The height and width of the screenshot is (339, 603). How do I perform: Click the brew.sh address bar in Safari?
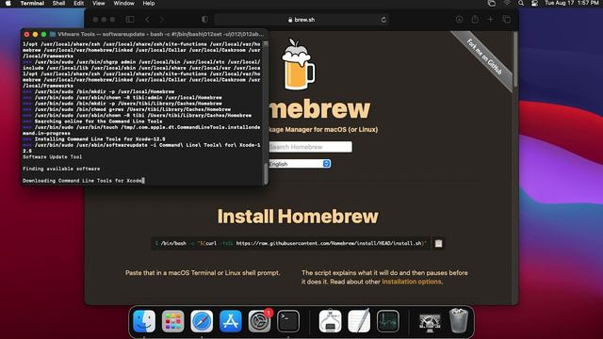(x=301, y=20)
